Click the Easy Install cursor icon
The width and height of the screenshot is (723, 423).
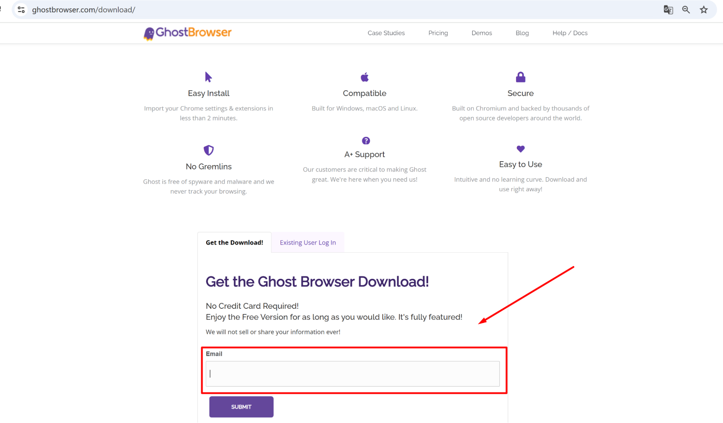pyautogui.click(x=208, y=77)
